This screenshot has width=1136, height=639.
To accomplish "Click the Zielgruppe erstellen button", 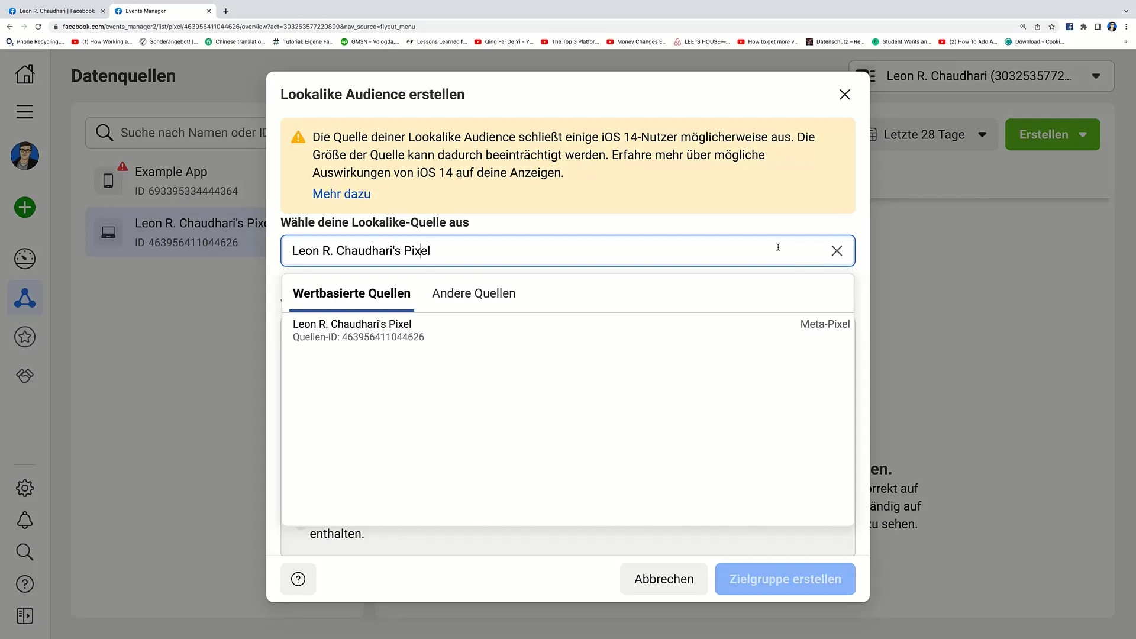I will tap(785, 579).
